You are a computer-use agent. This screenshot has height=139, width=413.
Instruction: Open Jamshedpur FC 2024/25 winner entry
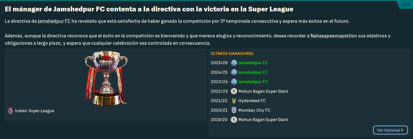(253, 72)
